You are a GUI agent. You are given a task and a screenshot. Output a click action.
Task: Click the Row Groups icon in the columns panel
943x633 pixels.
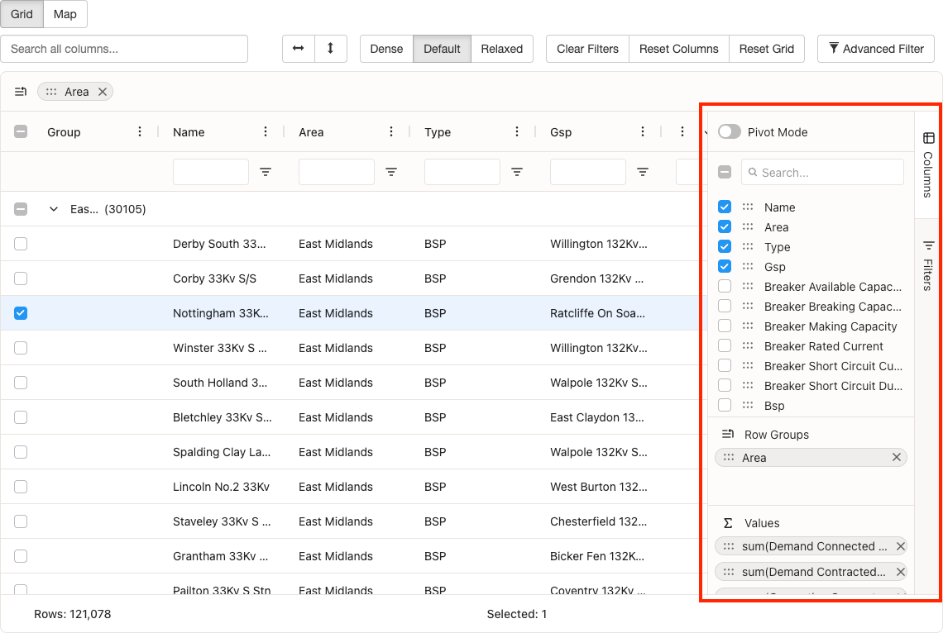pyautogui.click(x=726, y=434)
